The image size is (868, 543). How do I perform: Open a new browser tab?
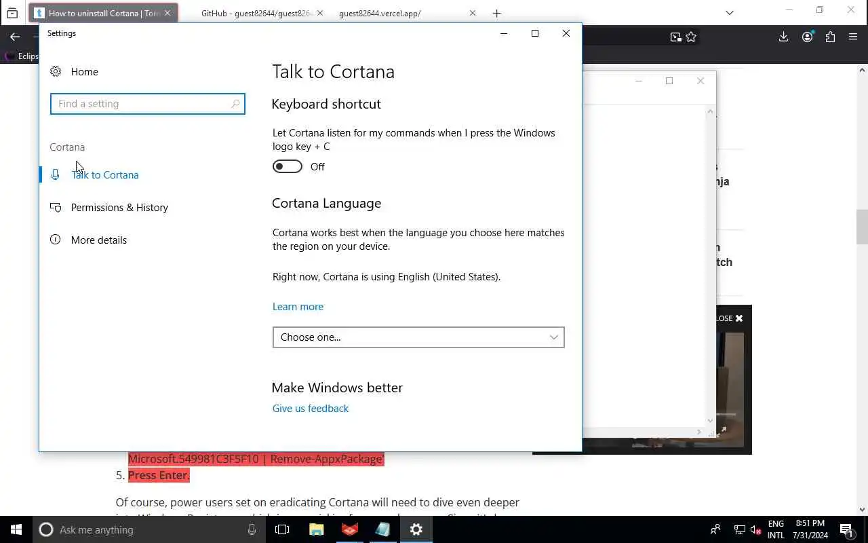(x=497, y=13)
